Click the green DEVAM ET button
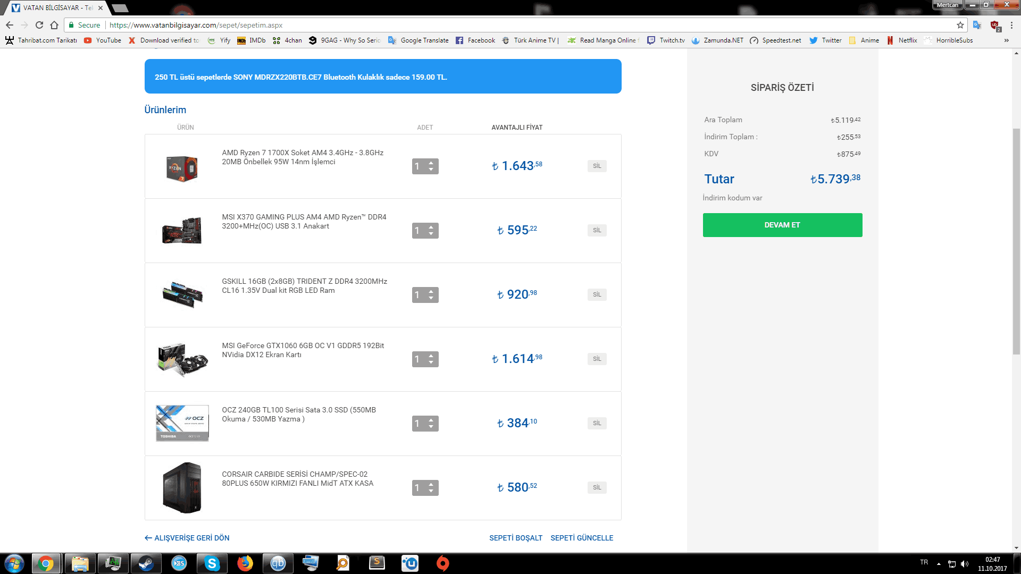Screen dimensions: 1021x574 782,225
